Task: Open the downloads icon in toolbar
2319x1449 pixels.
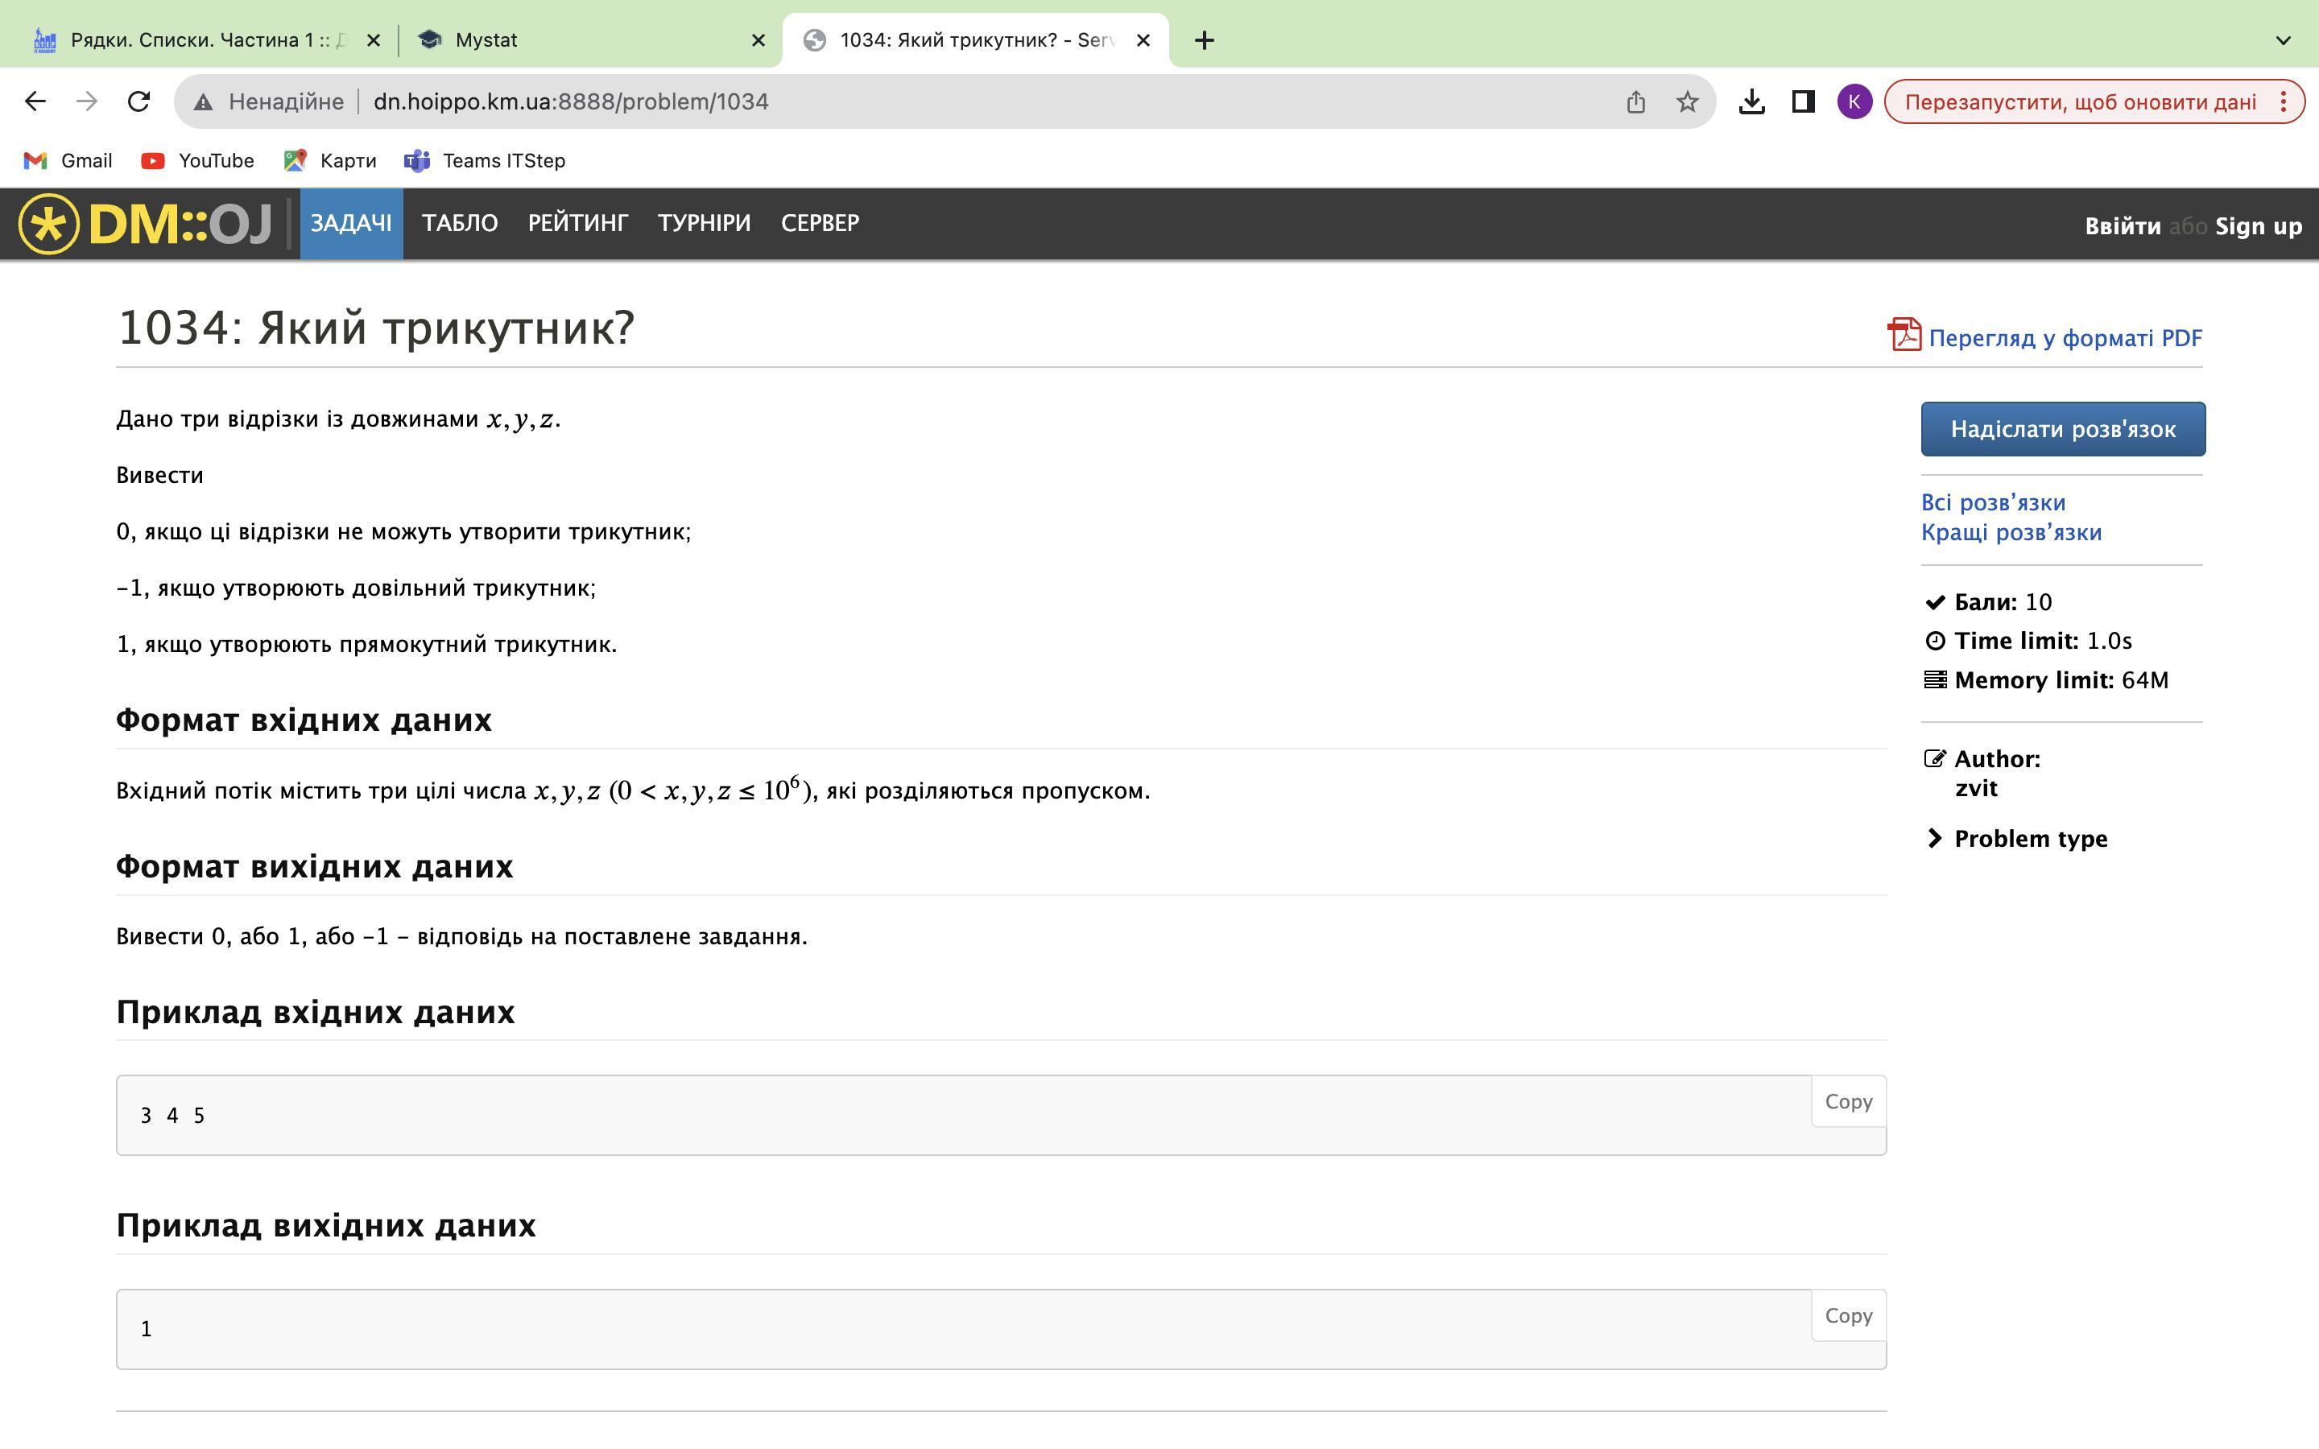Action: coord(1751,101)
